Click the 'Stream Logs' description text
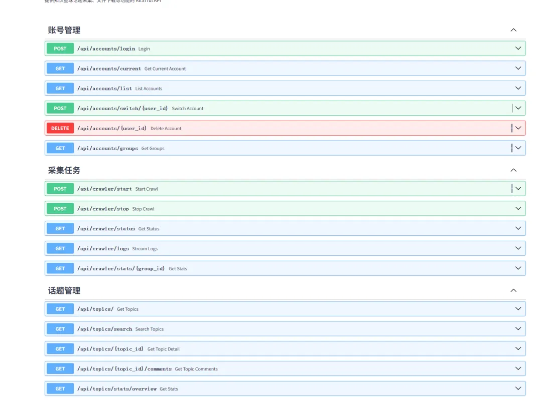Screen dimensions: 542x404 tap(145, 248)
